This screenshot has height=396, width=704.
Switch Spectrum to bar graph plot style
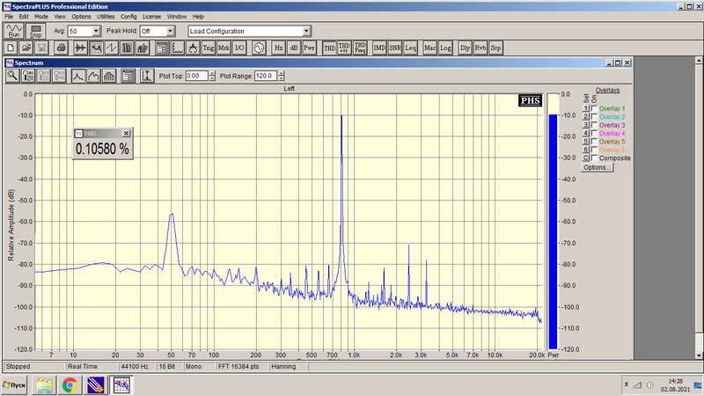[x=109, y=76]
